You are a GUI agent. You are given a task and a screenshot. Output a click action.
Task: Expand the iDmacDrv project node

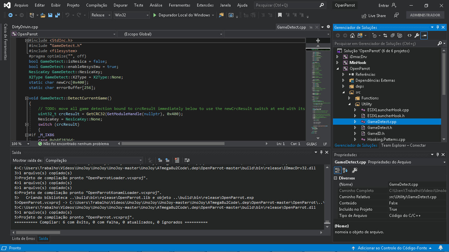[337, 57]
